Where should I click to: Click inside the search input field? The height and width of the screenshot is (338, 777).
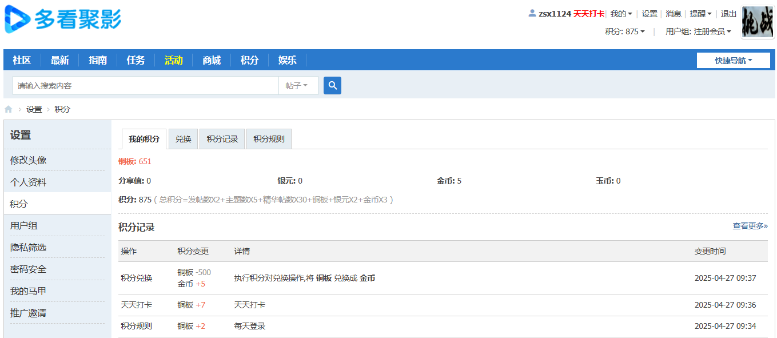[143, 85]
